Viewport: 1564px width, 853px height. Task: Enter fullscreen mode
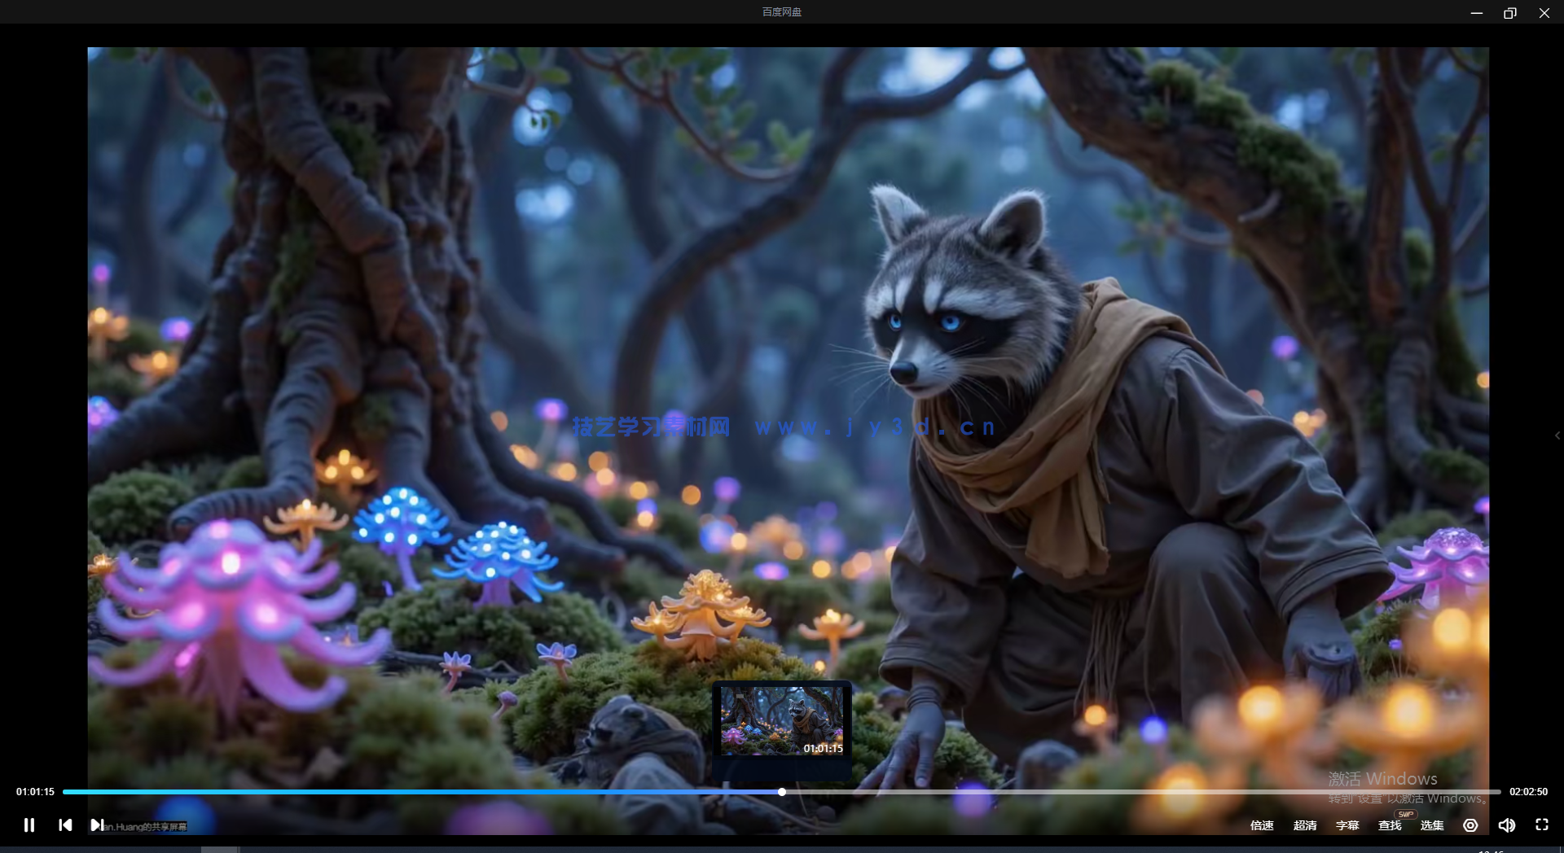pyautogui.click(x=1542, y=825)
